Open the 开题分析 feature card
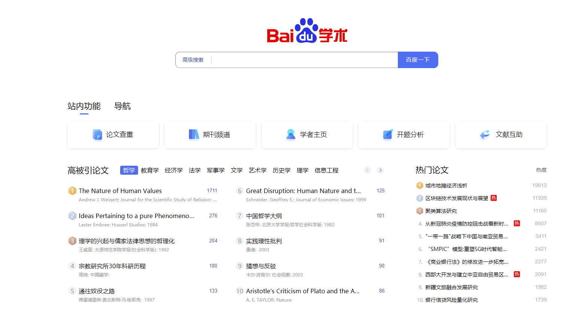This screenshot has height=309, width=579. (404, 135)
